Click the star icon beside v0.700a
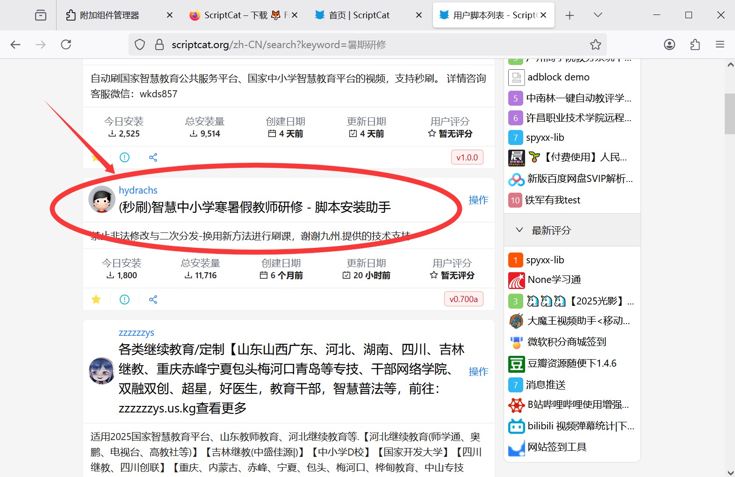The image size is (735, 477). [96, 299]
